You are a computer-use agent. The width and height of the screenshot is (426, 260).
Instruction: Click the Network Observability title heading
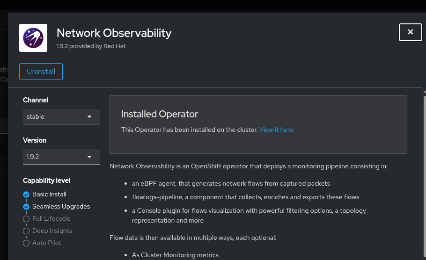pos(114,33)
